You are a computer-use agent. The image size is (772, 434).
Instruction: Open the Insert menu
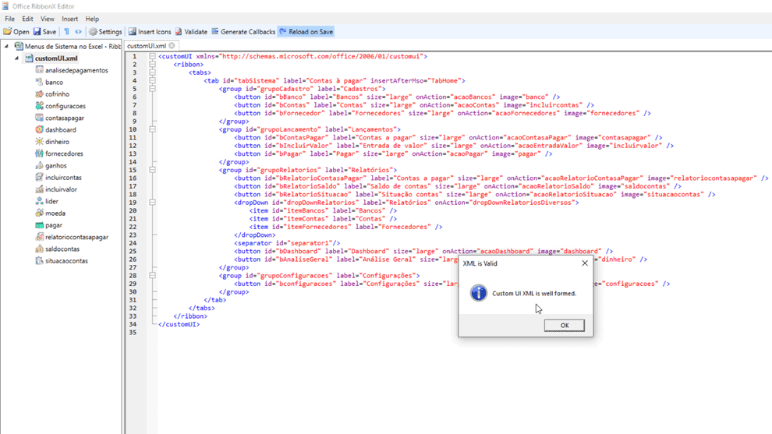pos(69,19)
